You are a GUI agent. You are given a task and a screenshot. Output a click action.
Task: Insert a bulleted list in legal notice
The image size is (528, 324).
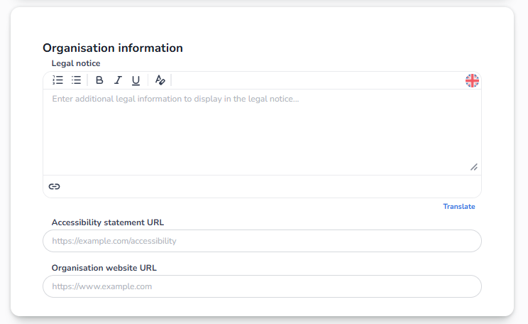click(76, 80)
